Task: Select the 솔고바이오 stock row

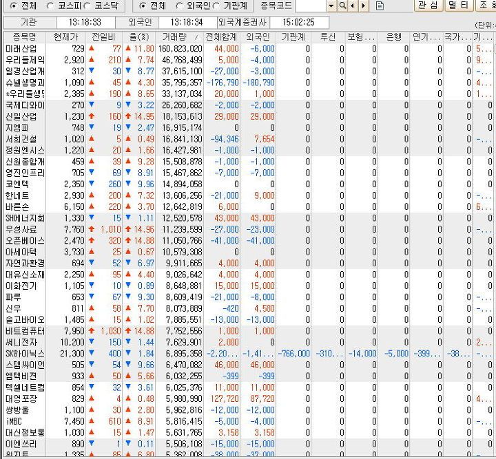Action: 248,320
